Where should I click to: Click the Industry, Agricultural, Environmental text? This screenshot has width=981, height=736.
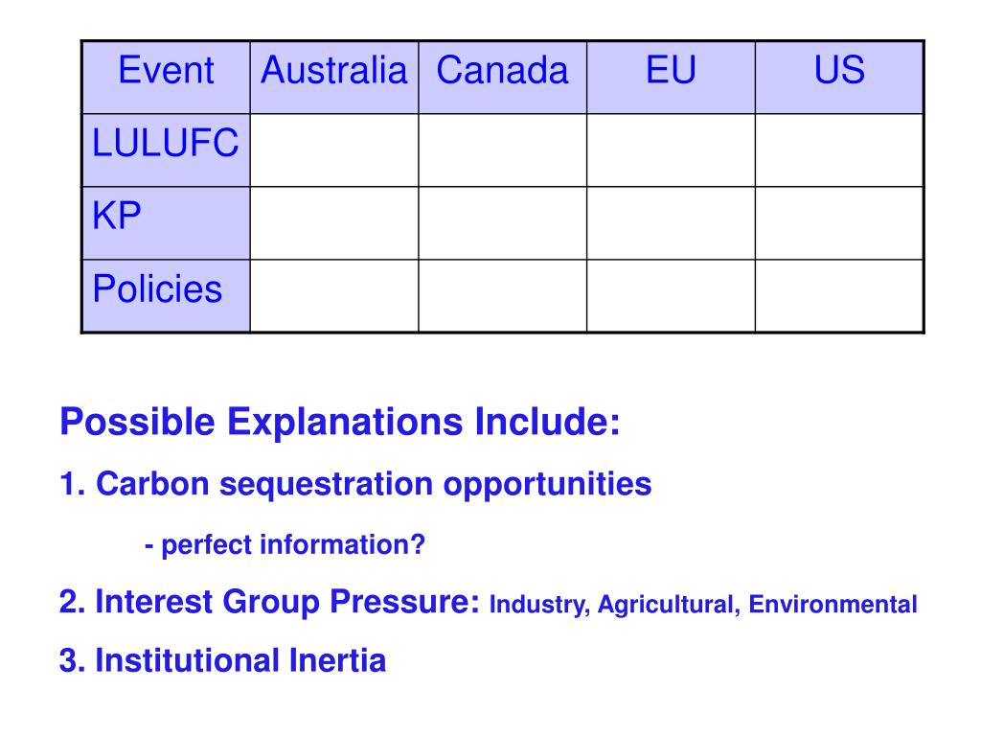coord(703,605)
